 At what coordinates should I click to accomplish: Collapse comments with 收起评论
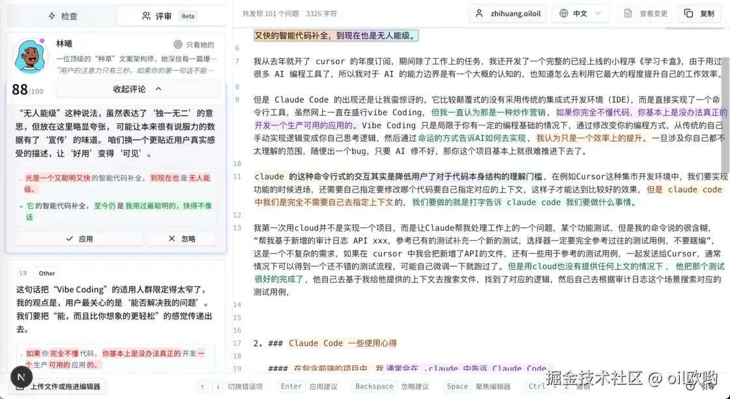tap(138, 89)
